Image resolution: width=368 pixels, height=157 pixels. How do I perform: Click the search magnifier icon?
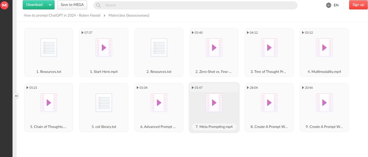click(99, 5)
